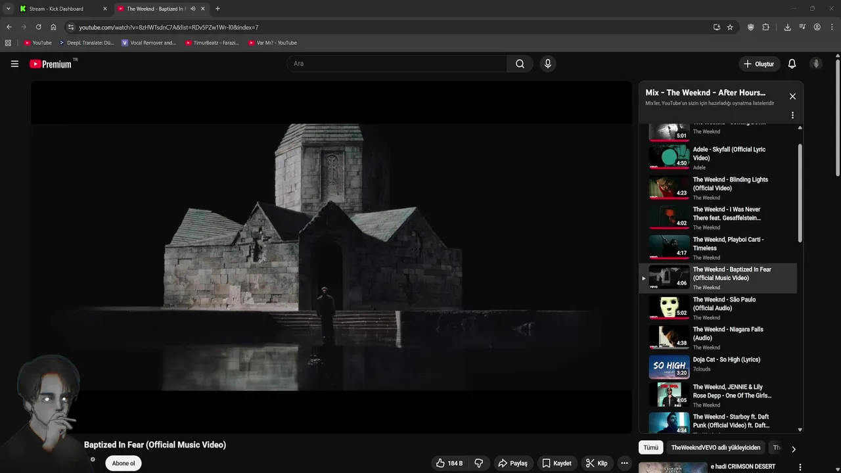This screenshot has height=473, width=841.
Task: Open the YouTube hamburger guide menu
Action: [14, 64]
